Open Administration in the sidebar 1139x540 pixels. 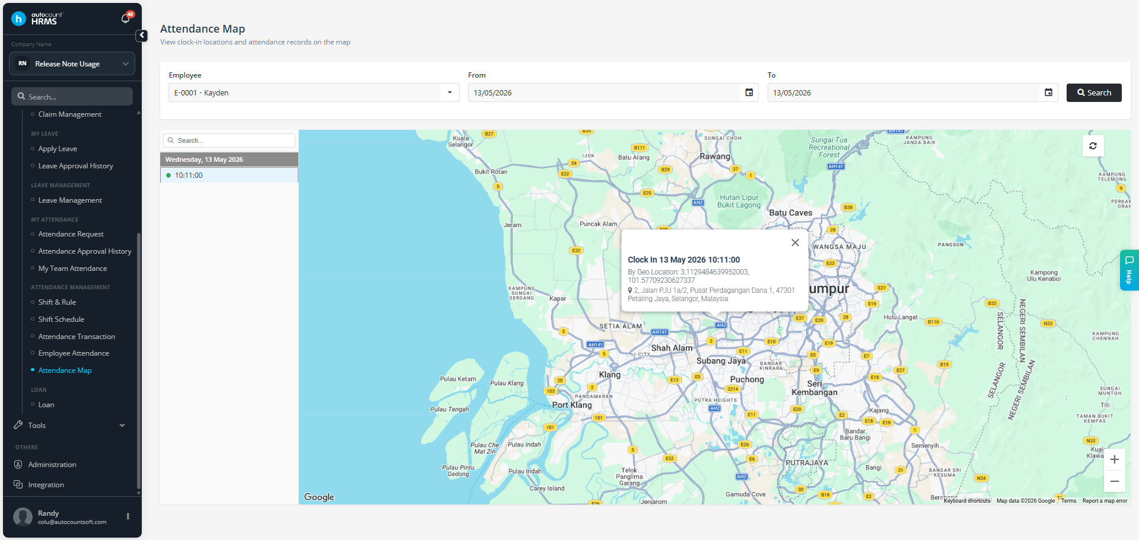(52, 465)
